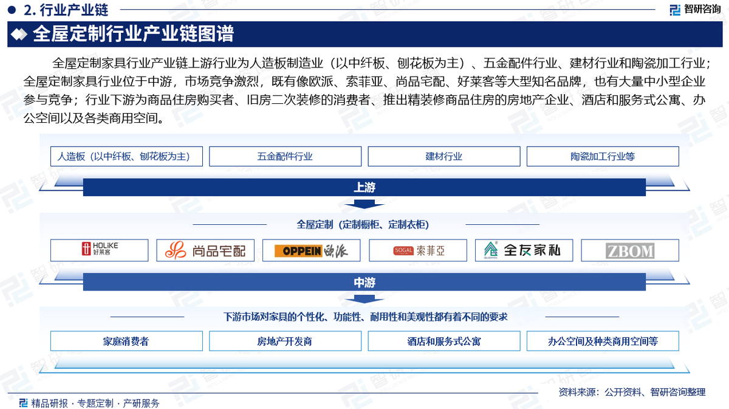
Task: Click the SOGAL 索菲亚 brand logo
Action: [418, 250]
